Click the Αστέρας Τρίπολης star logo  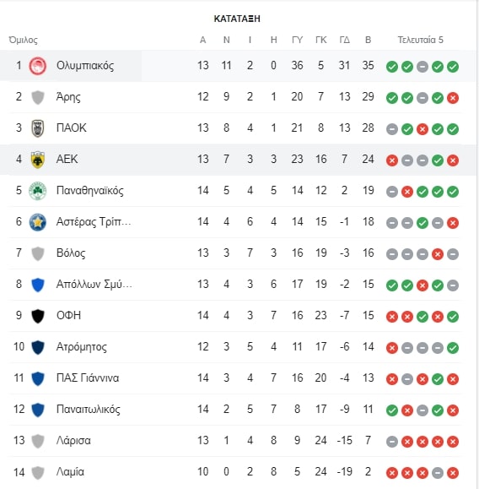[38, 222]
